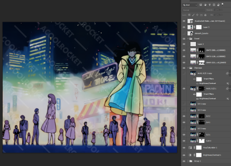Click the artwork canvas image
The width and height of the screenshot is (231, 166).
(x=90, y=87)
